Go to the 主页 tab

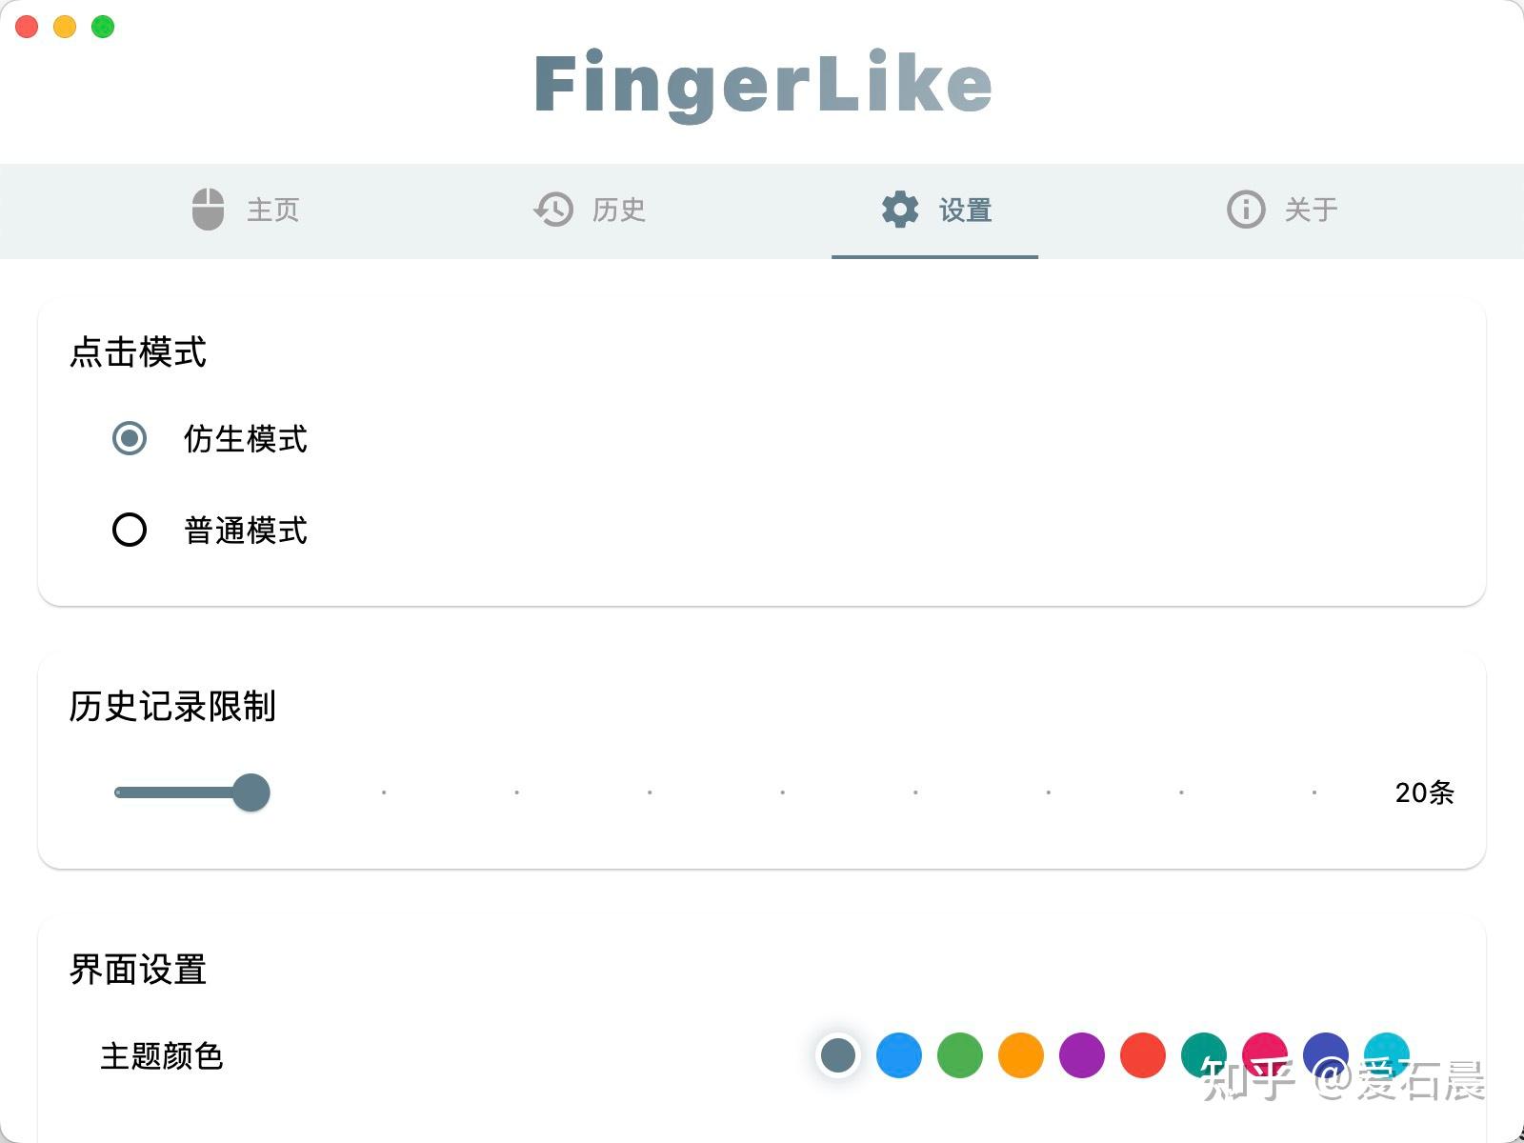click(248, 210)
